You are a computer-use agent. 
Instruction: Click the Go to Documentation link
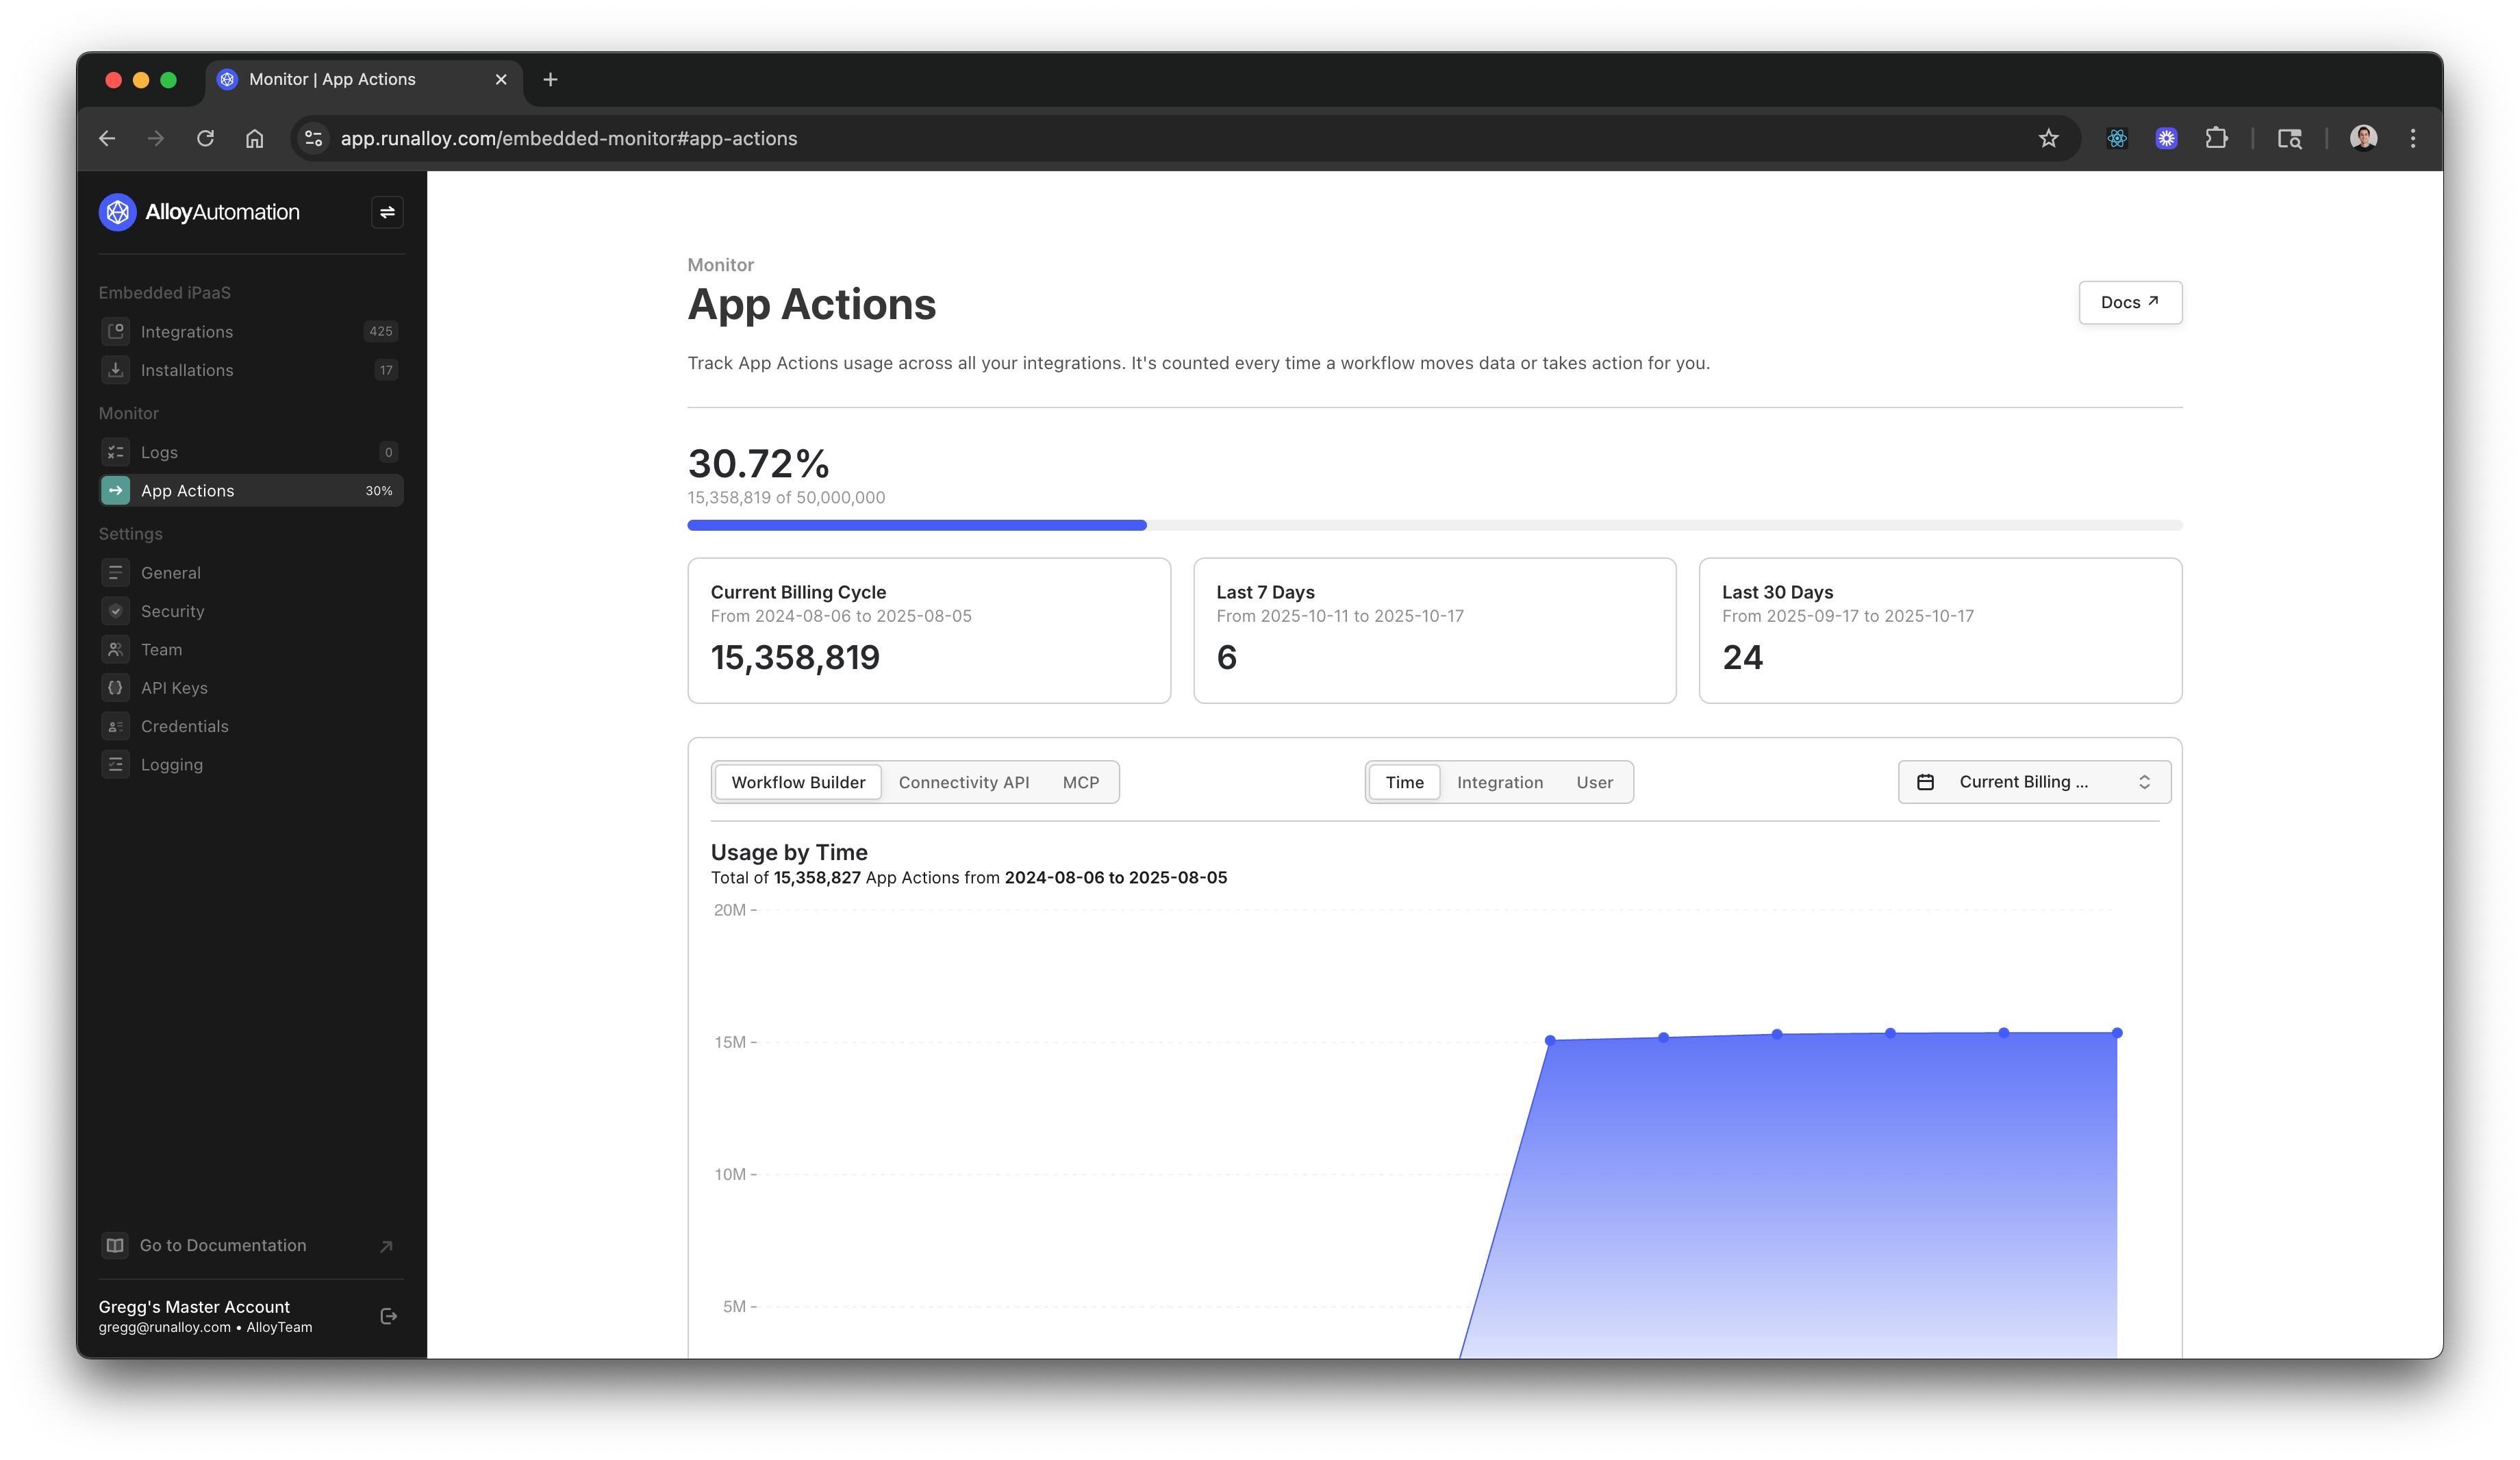point(223,1245)
